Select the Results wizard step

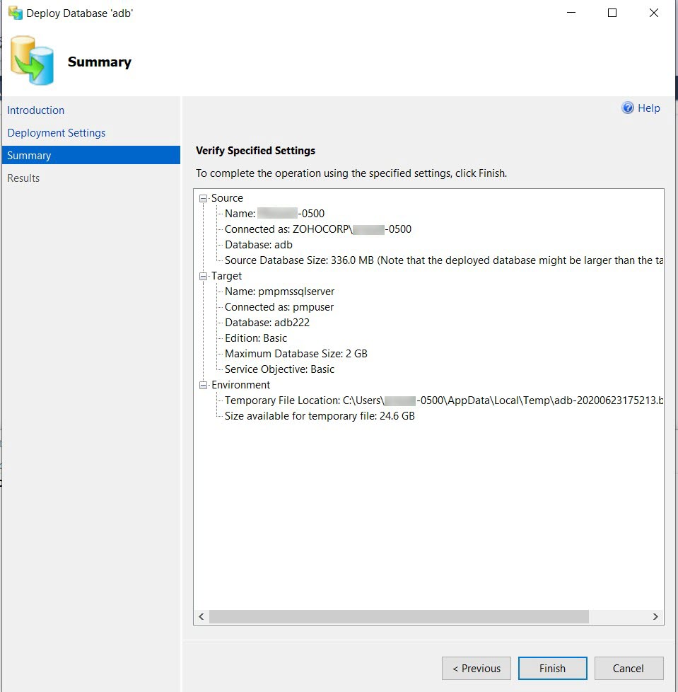[x=23, y=178]
